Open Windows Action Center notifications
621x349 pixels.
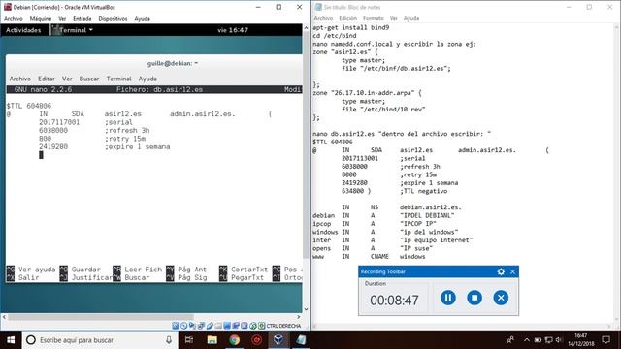[x=605, y=340]
